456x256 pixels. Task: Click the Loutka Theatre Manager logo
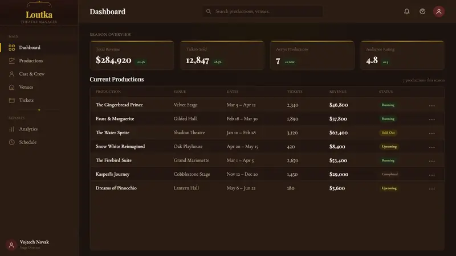click(39, 13)
